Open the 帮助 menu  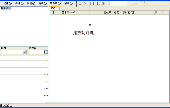pos(68,3)
